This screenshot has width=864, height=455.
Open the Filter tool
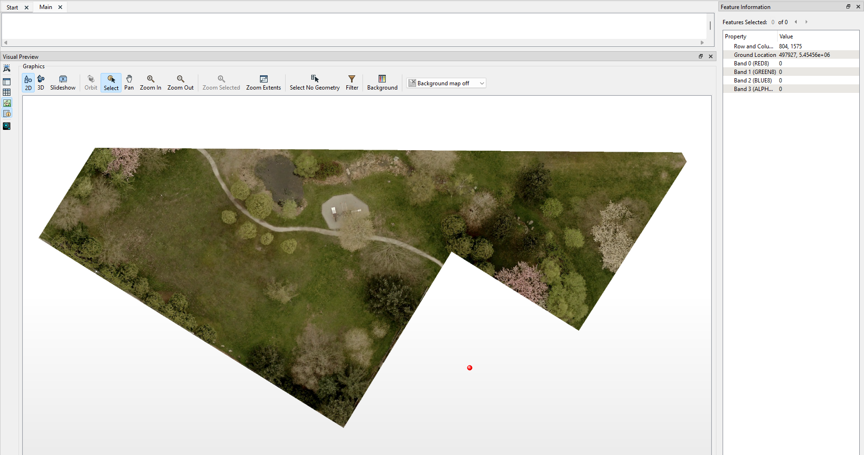tap(352, 82)
